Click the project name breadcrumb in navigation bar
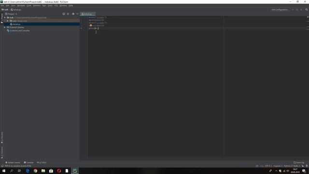This screenshot has height=174, width=309. tap(5, 10)
